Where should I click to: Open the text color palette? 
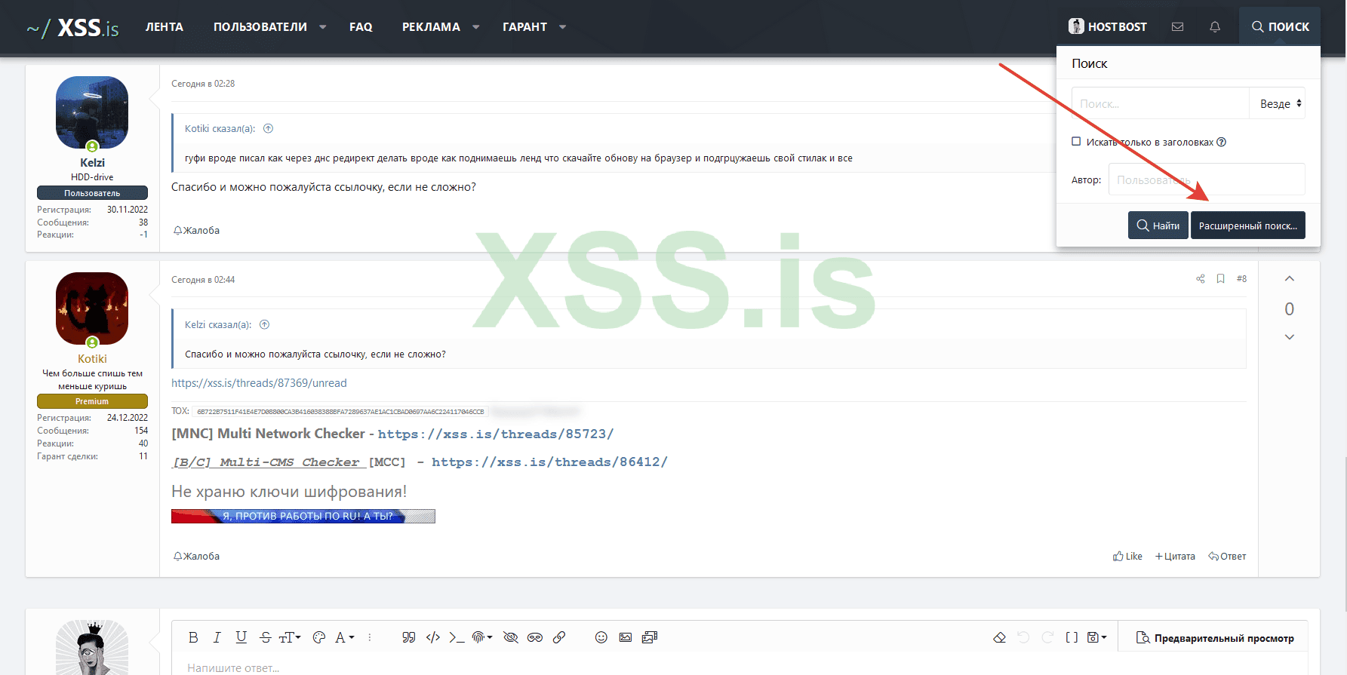coord(319,637)
